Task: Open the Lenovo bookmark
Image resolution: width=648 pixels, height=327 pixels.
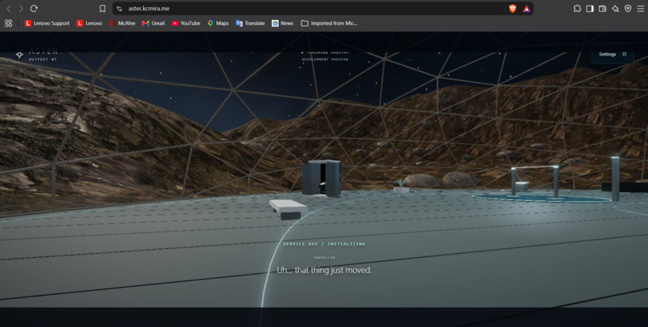Action: coord(89,23)
